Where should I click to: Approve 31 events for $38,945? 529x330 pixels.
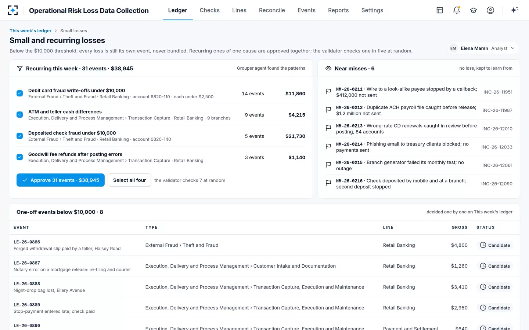point(61,180)
